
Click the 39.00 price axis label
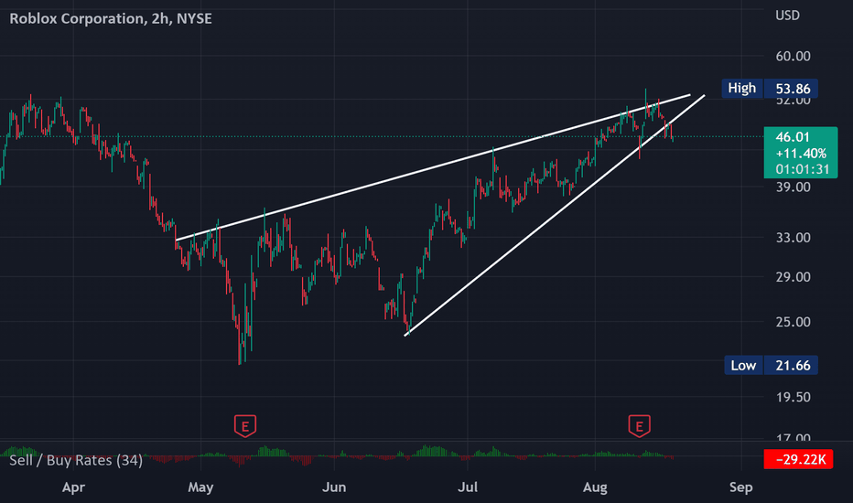coord(793,187)
